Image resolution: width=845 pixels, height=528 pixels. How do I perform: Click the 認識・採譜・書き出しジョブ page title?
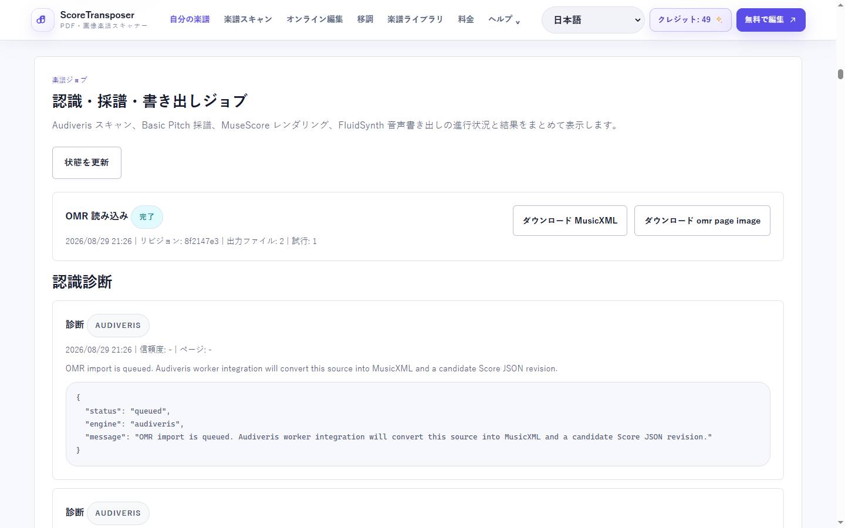[150, 101]
